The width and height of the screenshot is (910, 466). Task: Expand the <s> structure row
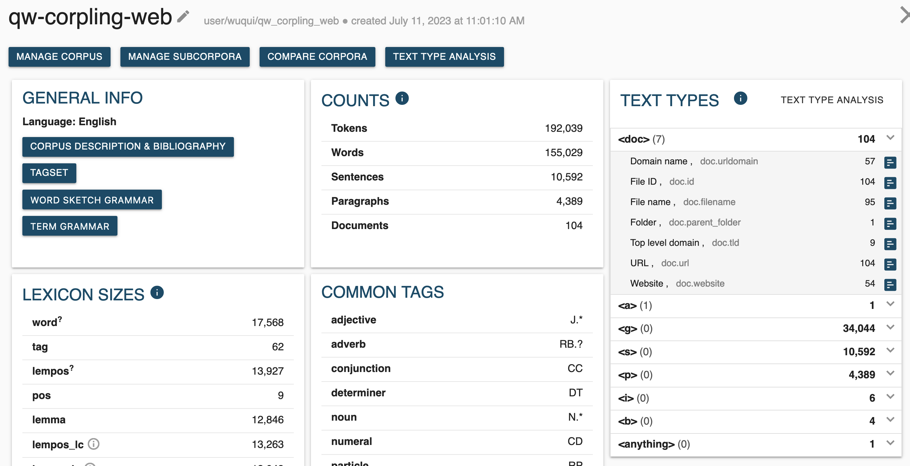coord(890,350)
